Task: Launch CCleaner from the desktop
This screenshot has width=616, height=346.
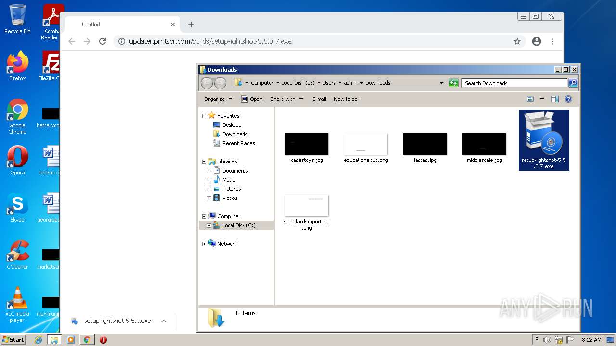Action: point(17,255)
